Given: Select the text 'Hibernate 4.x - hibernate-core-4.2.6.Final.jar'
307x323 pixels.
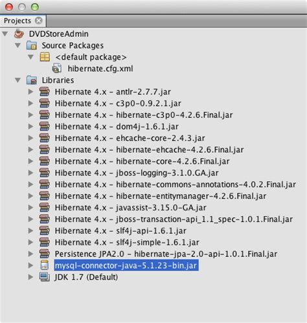Looking at the screenshot, I should [142, 161].
